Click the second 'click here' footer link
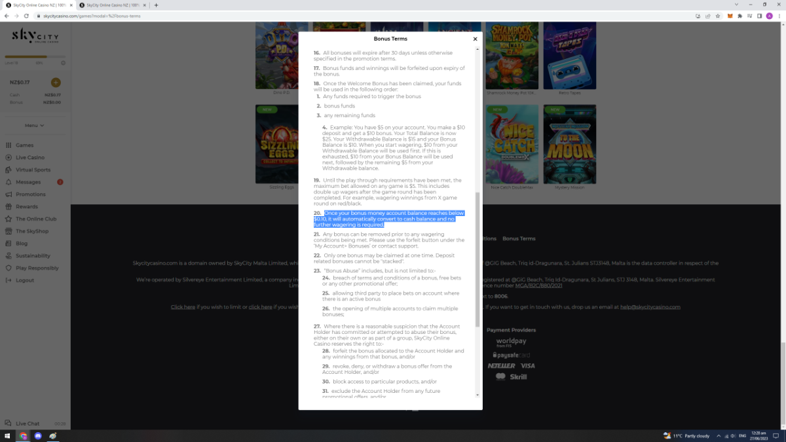The height and width of the screenshot is (442, 786). click(x=260, y=306)
